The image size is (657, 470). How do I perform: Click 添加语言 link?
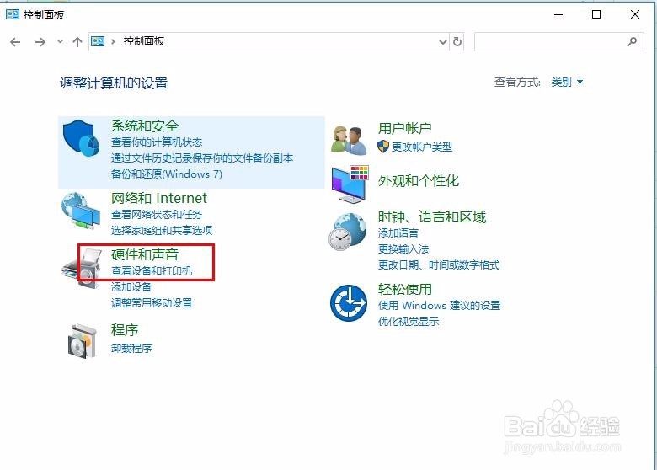pyautogui.click(x=398, y=233)
